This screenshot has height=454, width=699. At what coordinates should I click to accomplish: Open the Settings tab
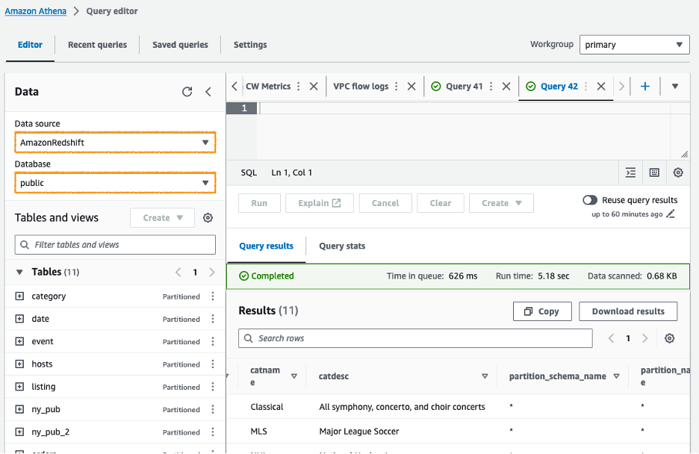250,45
